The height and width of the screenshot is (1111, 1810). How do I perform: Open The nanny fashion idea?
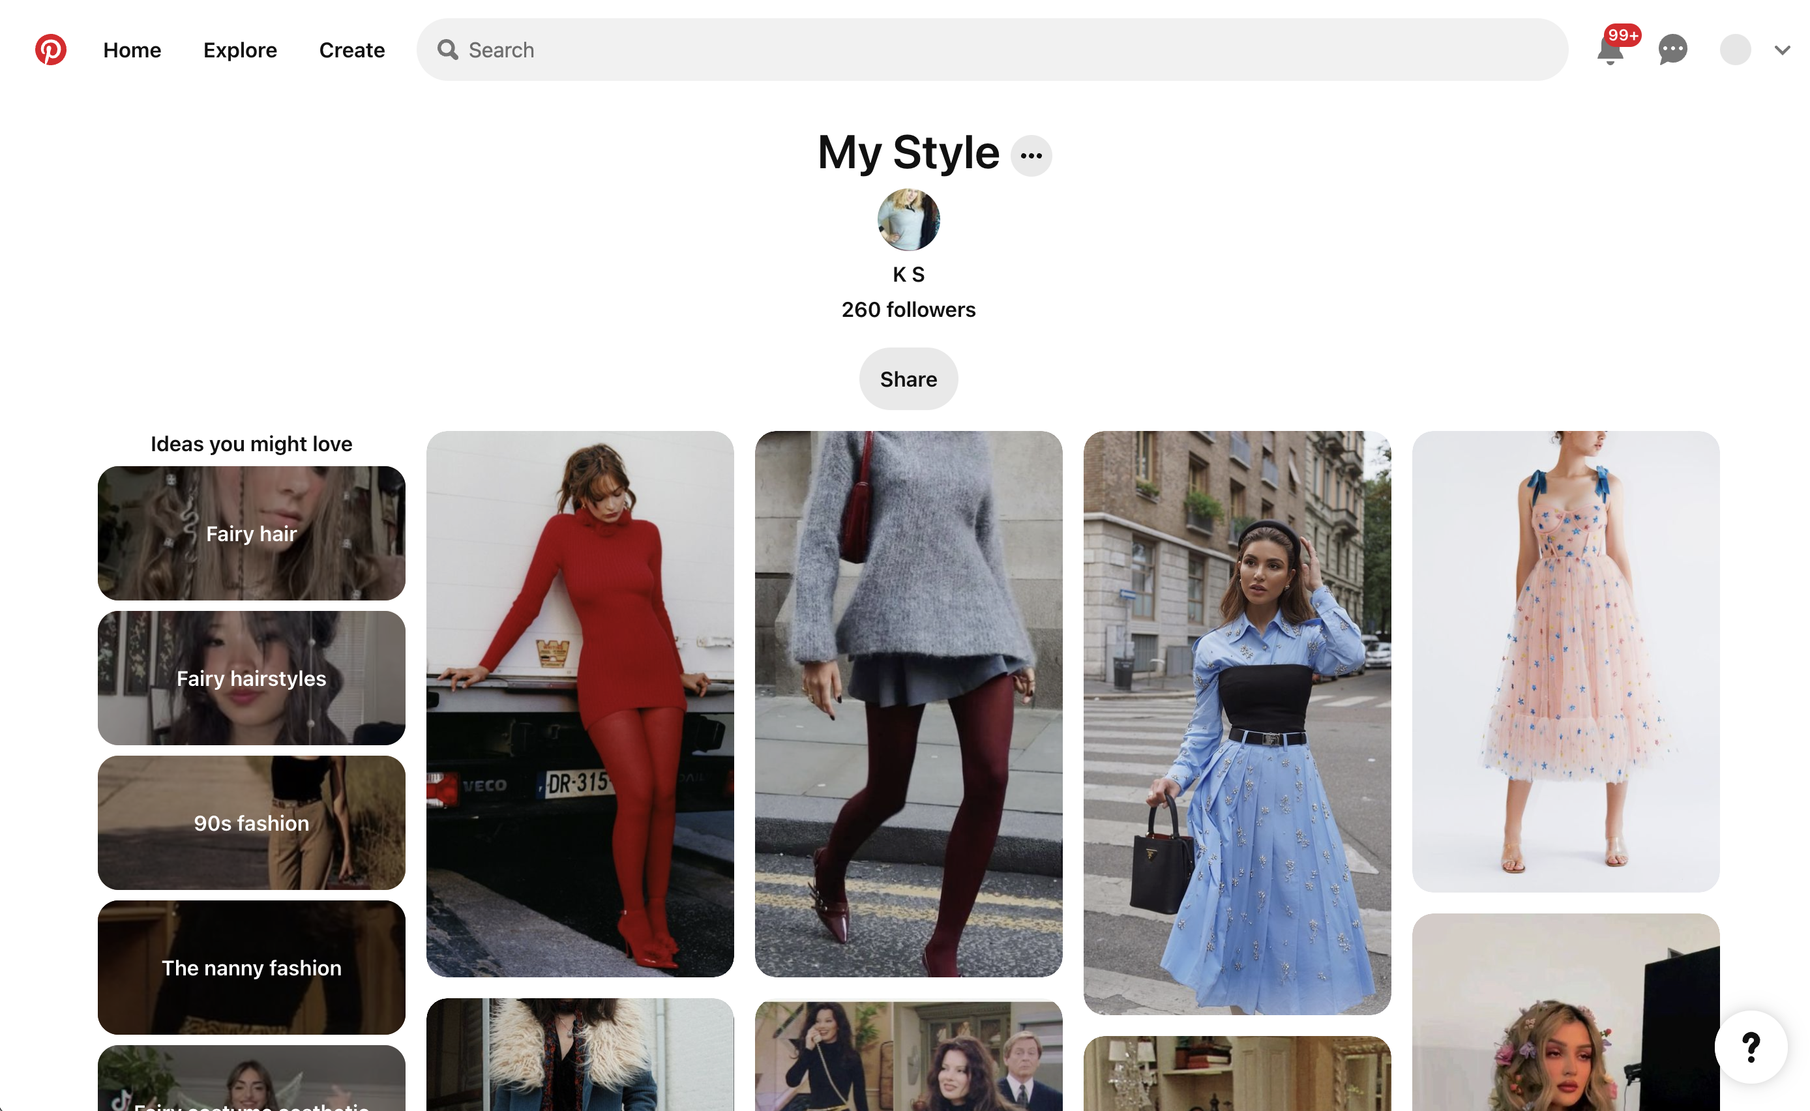(x=251, y=967)
